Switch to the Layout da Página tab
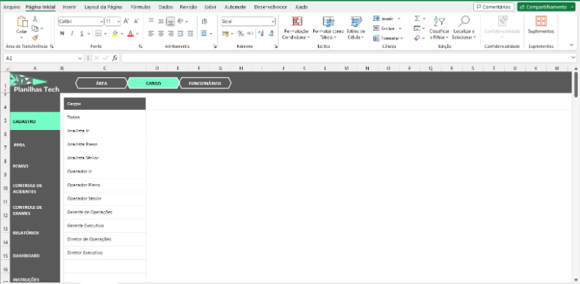 pos(103,7)
